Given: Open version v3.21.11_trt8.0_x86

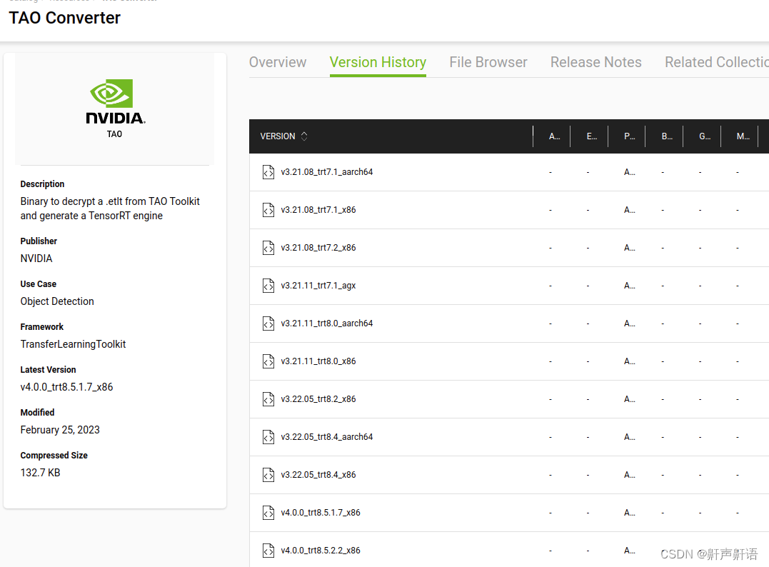Looking at the screenshot, I should pyautogui.click(x=318, y=361).
